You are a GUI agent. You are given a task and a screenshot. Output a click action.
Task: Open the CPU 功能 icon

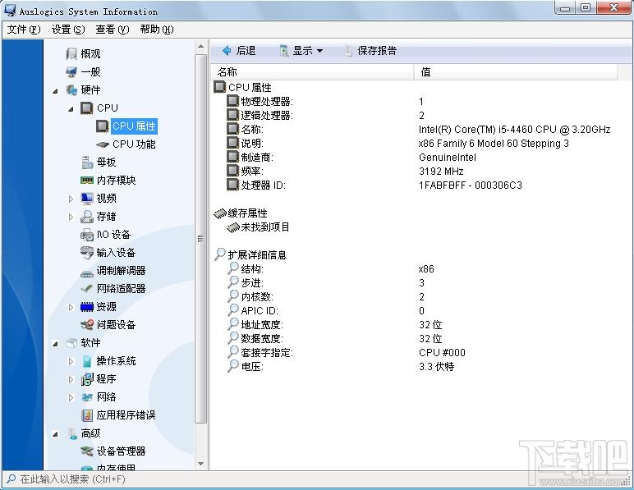pyautogui.click(x=103, y=144)
